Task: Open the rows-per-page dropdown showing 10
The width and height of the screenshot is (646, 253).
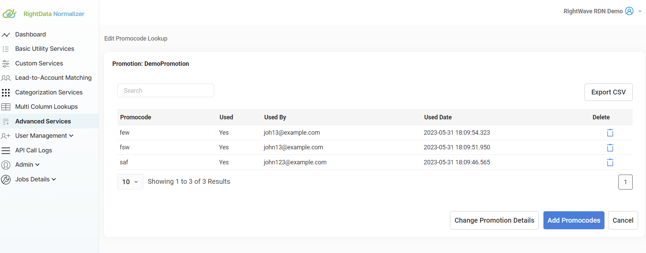Action: (130, 182)
